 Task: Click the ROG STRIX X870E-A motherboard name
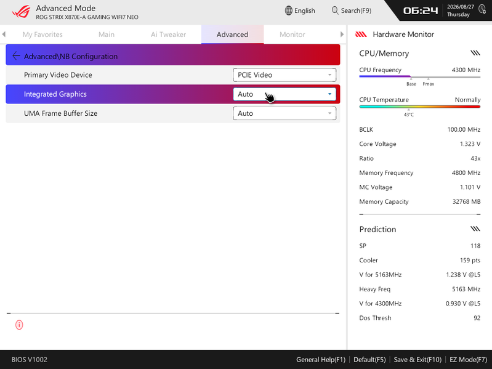coord(87,17)
